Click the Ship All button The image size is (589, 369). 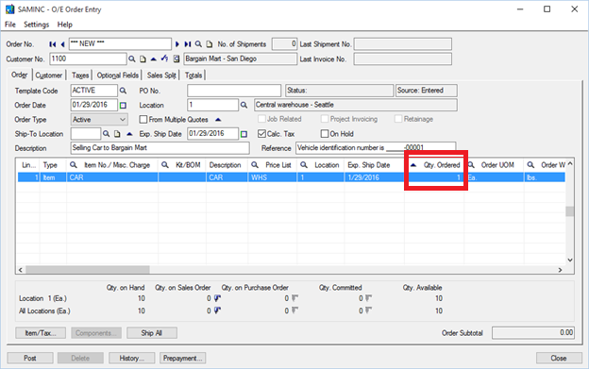(x=152, y=333)
